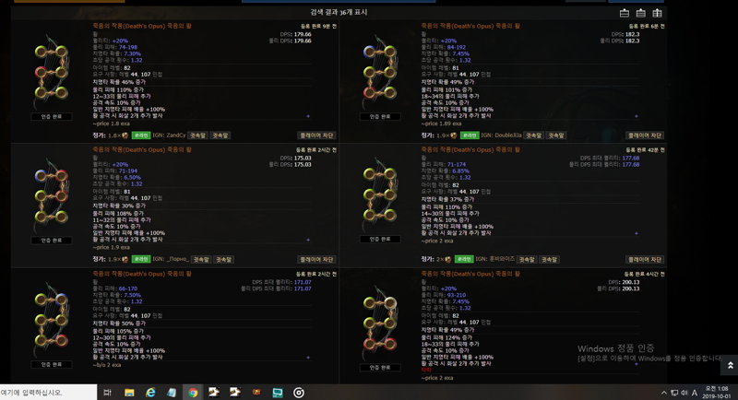The image size is (738, 400).
Task: Open DoubleJiJa's Death's Opus bow thumbnail
Action: point(380,72)
